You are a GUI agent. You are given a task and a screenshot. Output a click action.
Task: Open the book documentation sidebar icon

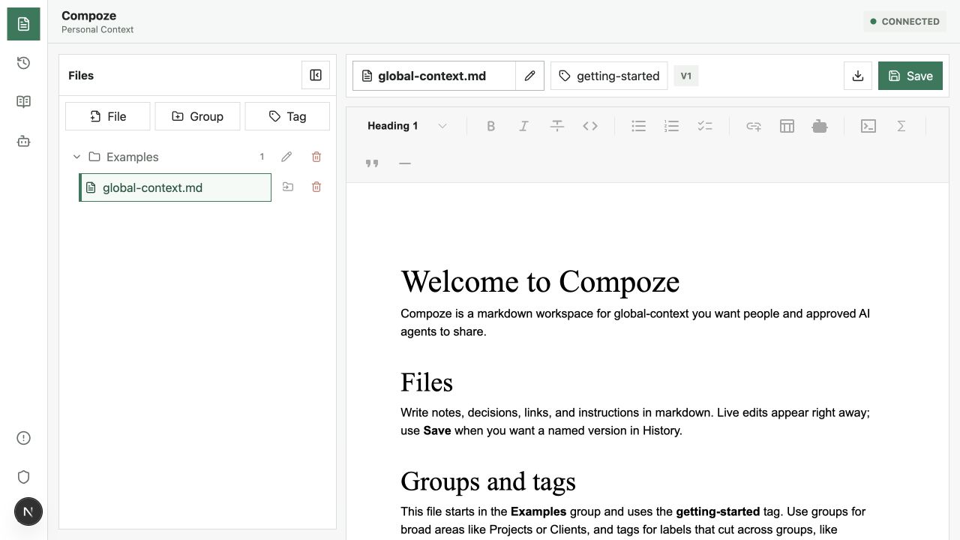click(23, 102)
